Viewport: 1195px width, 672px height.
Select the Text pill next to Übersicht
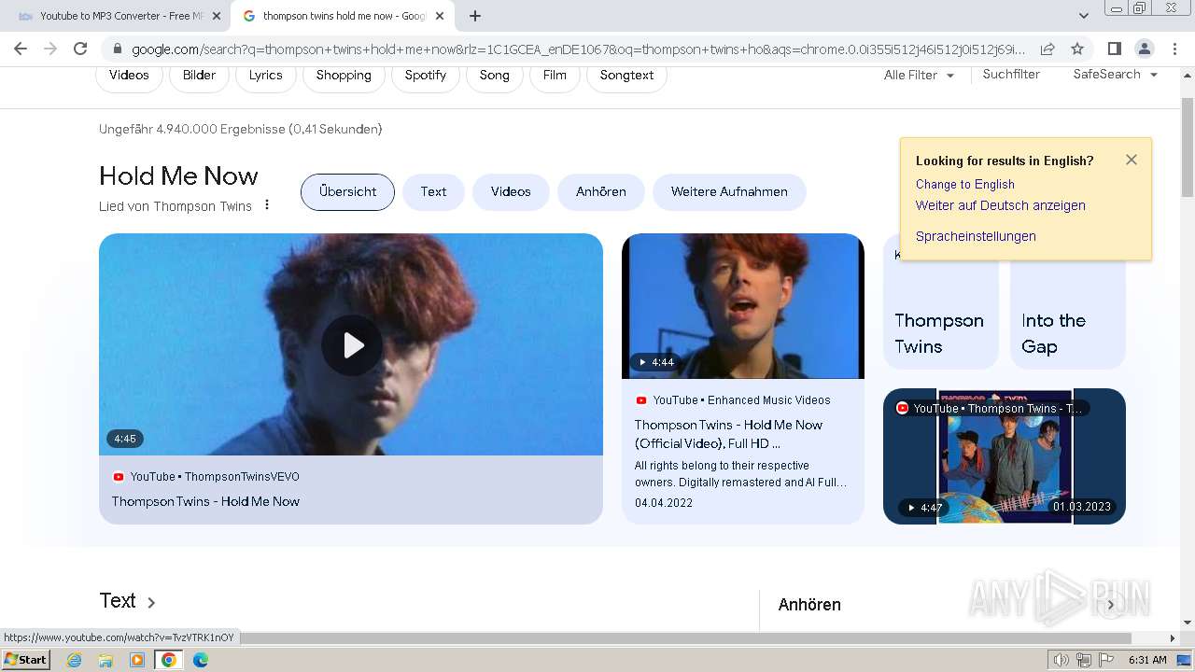tap(433, 191)
